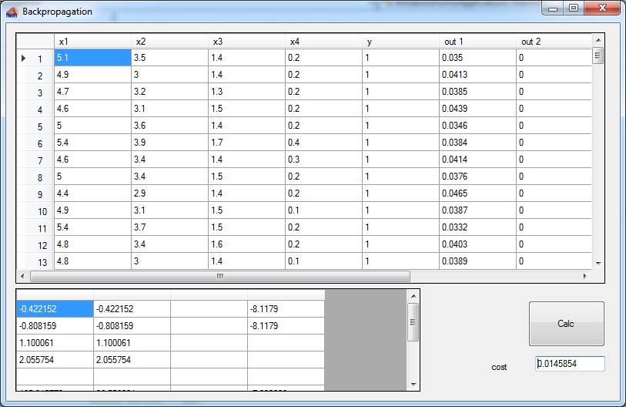The image size is (626, 407).
Task: Click top grid's scroll down arrow
Action: pos(598,261)
